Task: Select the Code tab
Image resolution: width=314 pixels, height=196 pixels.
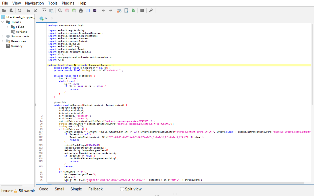Action: pyautogui.click(x=44, y=189)
